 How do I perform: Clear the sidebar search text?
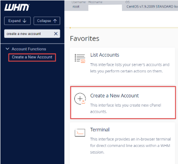coord(56,34)
